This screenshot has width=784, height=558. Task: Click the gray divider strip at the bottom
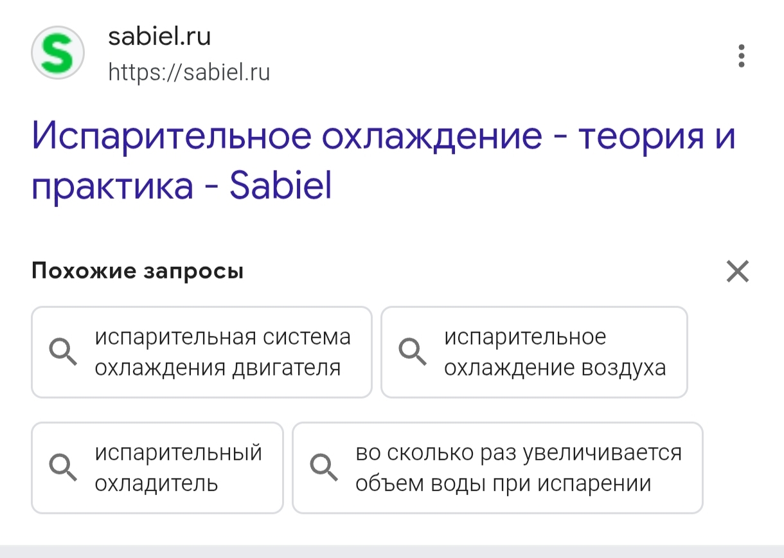[x=392, y=552]
